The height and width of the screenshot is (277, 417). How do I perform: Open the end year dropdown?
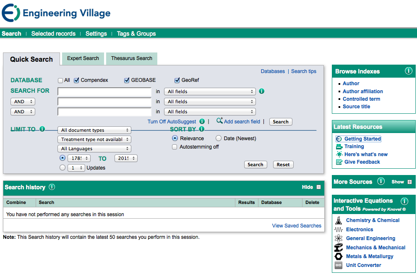click(126, 158)
